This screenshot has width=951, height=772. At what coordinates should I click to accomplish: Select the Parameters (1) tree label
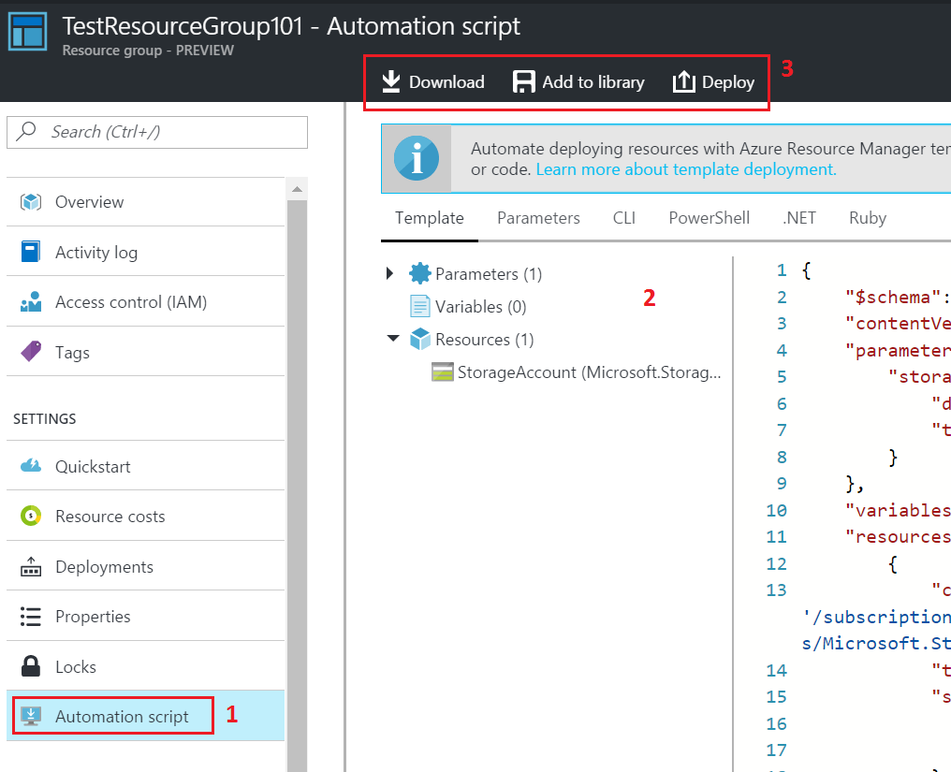489,274
